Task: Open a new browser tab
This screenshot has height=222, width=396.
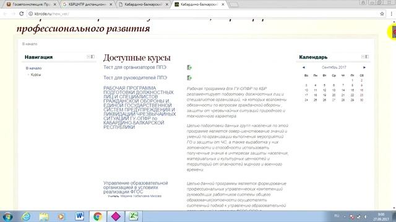Action: (x=234, y=4)
